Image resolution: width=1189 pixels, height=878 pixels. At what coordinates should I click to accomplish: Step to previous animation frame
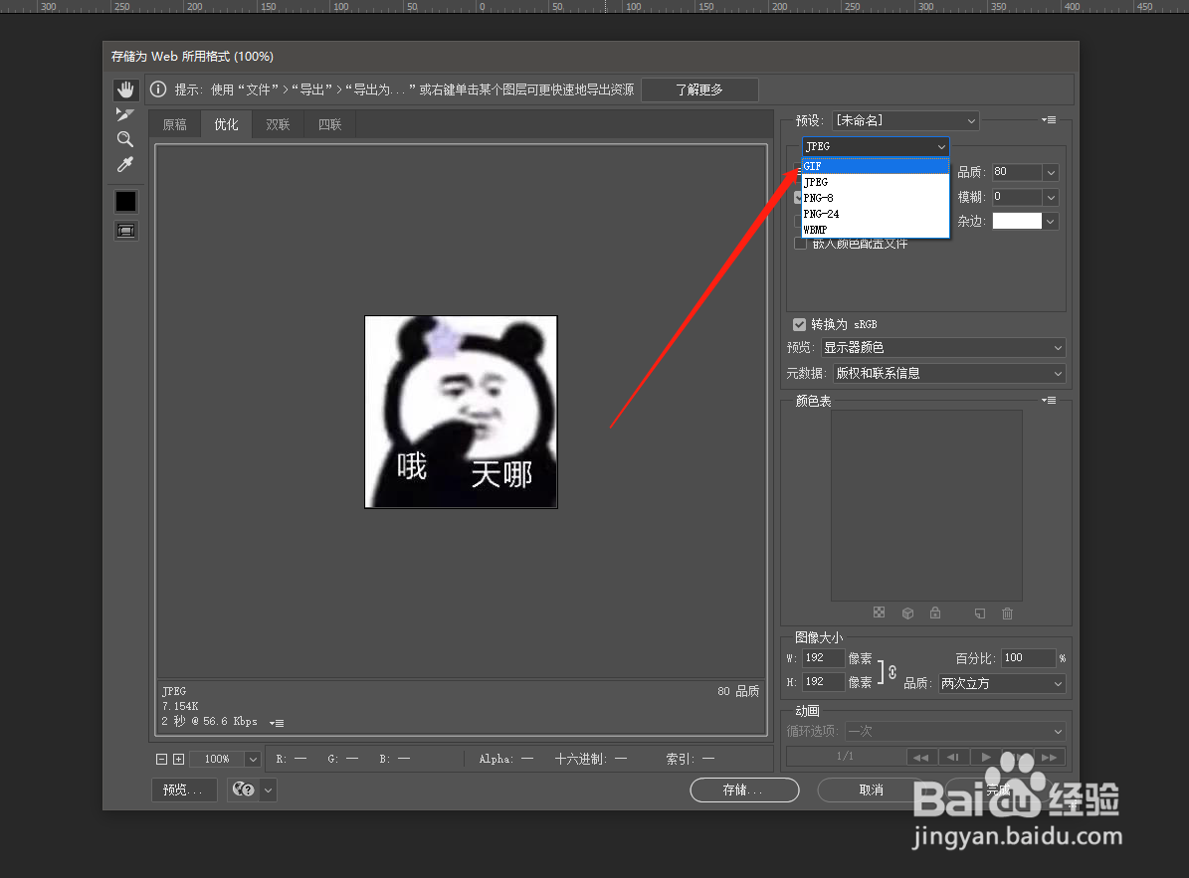click(953, 757)
